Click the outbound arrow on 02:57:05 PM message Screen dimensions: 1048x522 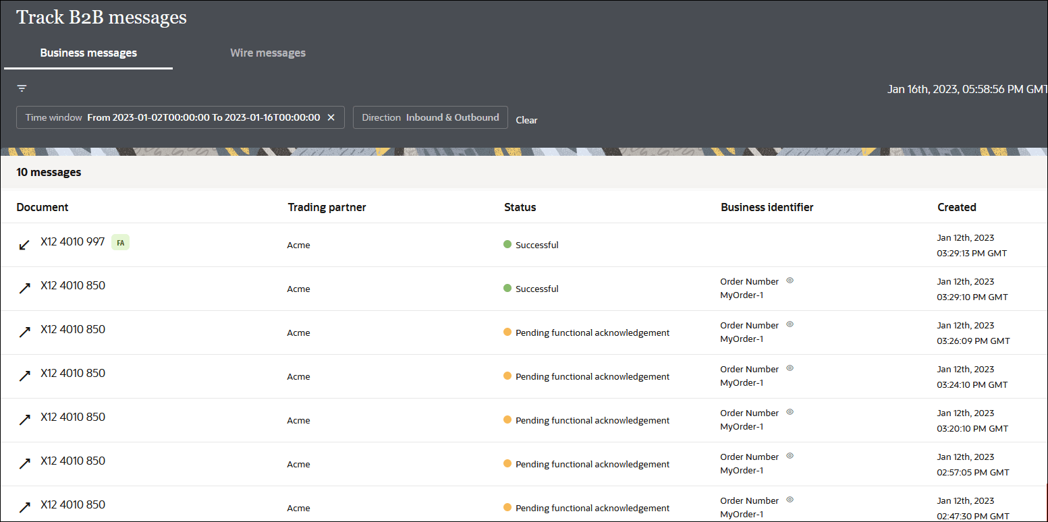click(25, 464)
